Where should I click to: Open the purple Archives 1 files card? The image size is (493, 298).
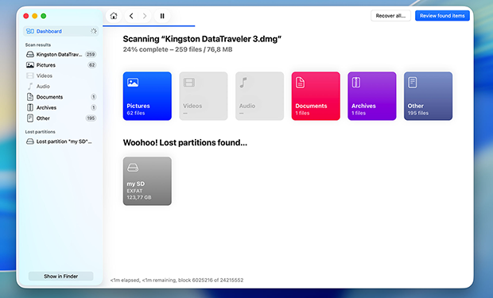372,96
